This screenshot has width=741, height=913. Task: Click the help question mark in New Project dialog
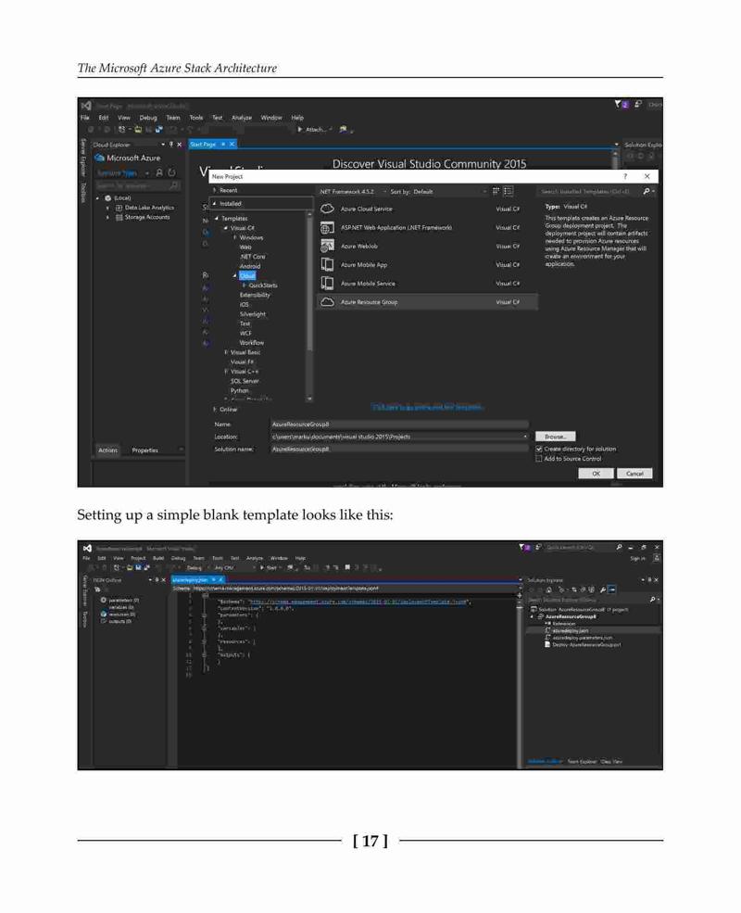point(625,176)
